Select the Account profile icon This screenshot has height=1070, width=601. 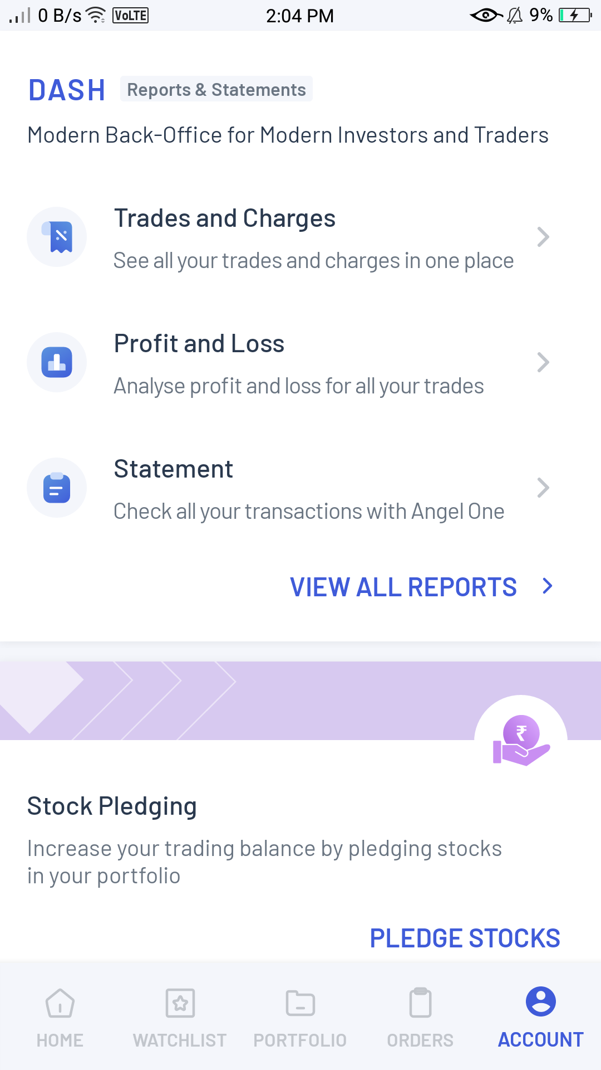pyautogui.click(x=541, y=1001)
